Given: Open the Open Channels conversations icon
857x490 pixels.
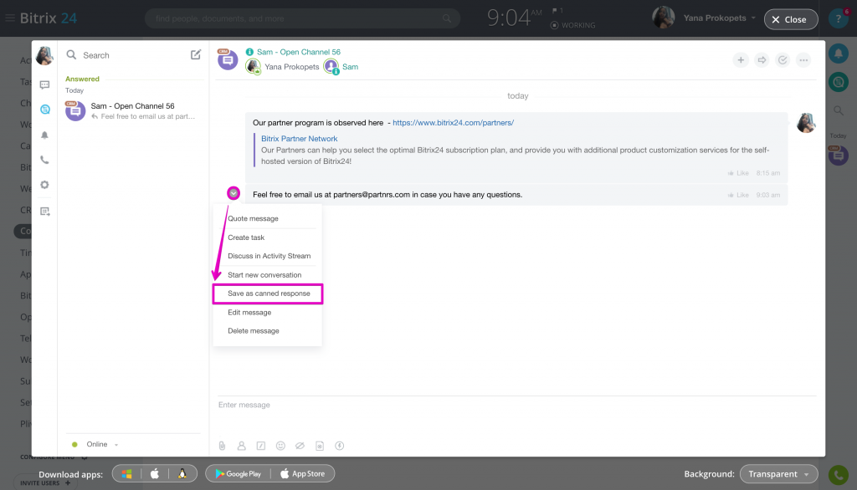Looking at the screenshot, I should point(45,110).
